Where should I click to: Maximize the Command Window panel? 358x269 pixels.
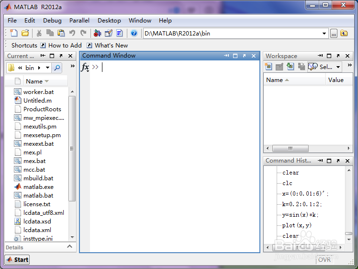pos(235,56)
